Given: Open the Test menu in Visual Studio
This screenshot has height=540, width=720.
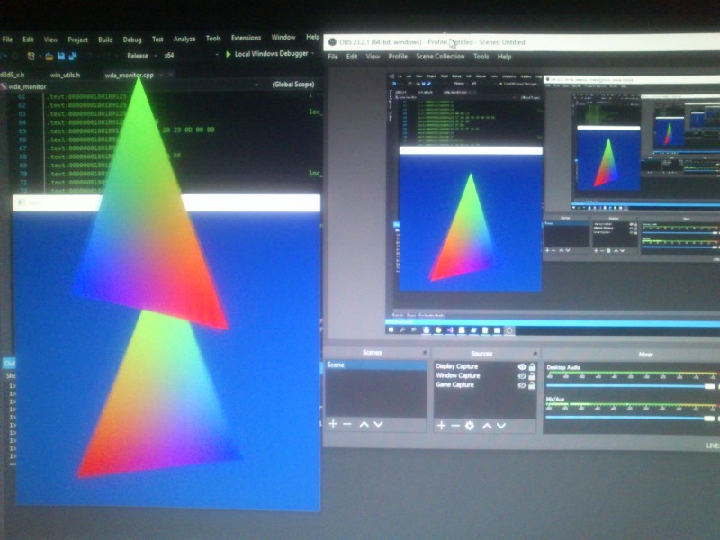Looking at the screenshot, I should click(157, 40).
